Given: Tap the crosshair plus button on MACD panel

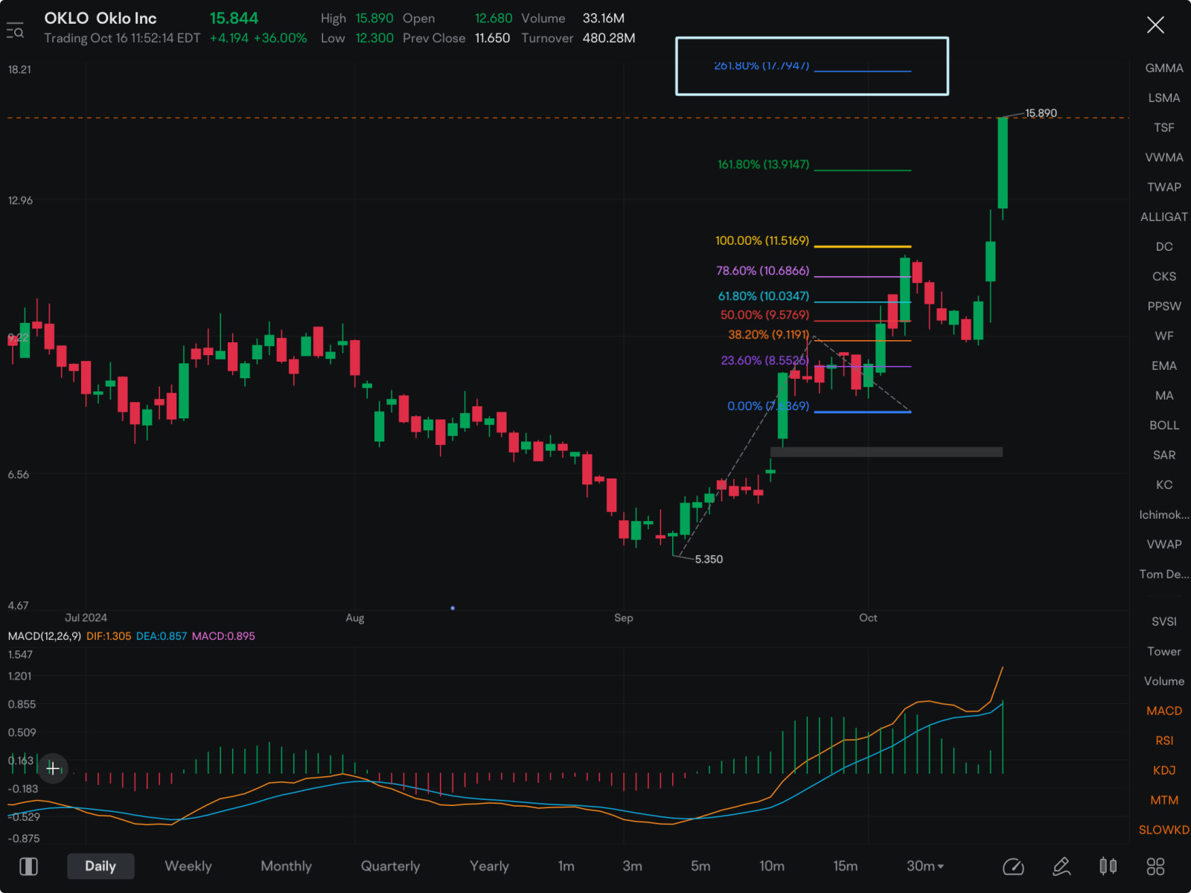Looking at the screenshot, I should (x=53, y=768).
